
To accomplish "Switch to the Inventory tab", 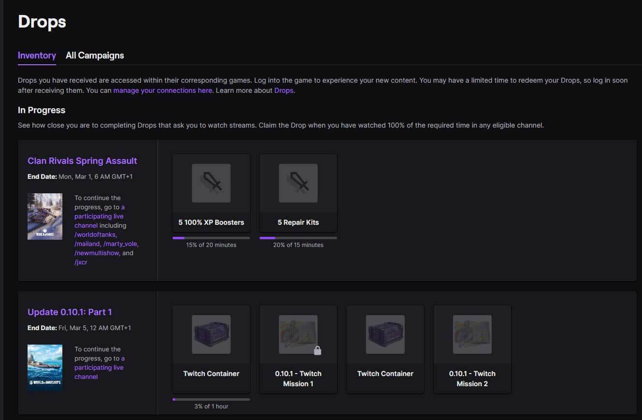I will pyautogui.click(x=37, y=55).
